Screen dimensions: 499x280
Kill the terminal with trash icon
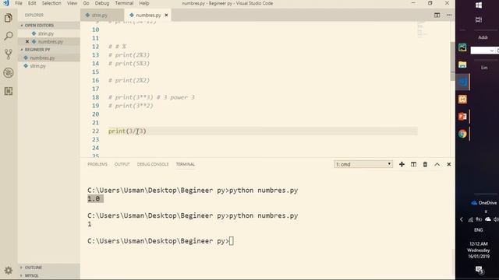[x=425, y=164]
